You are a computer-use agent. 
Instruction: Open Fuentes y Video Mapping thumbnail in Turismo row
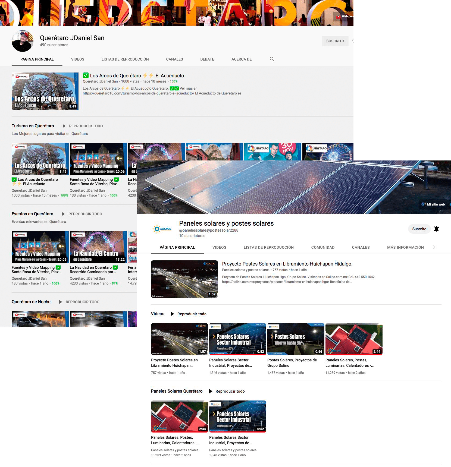point(98,159)
